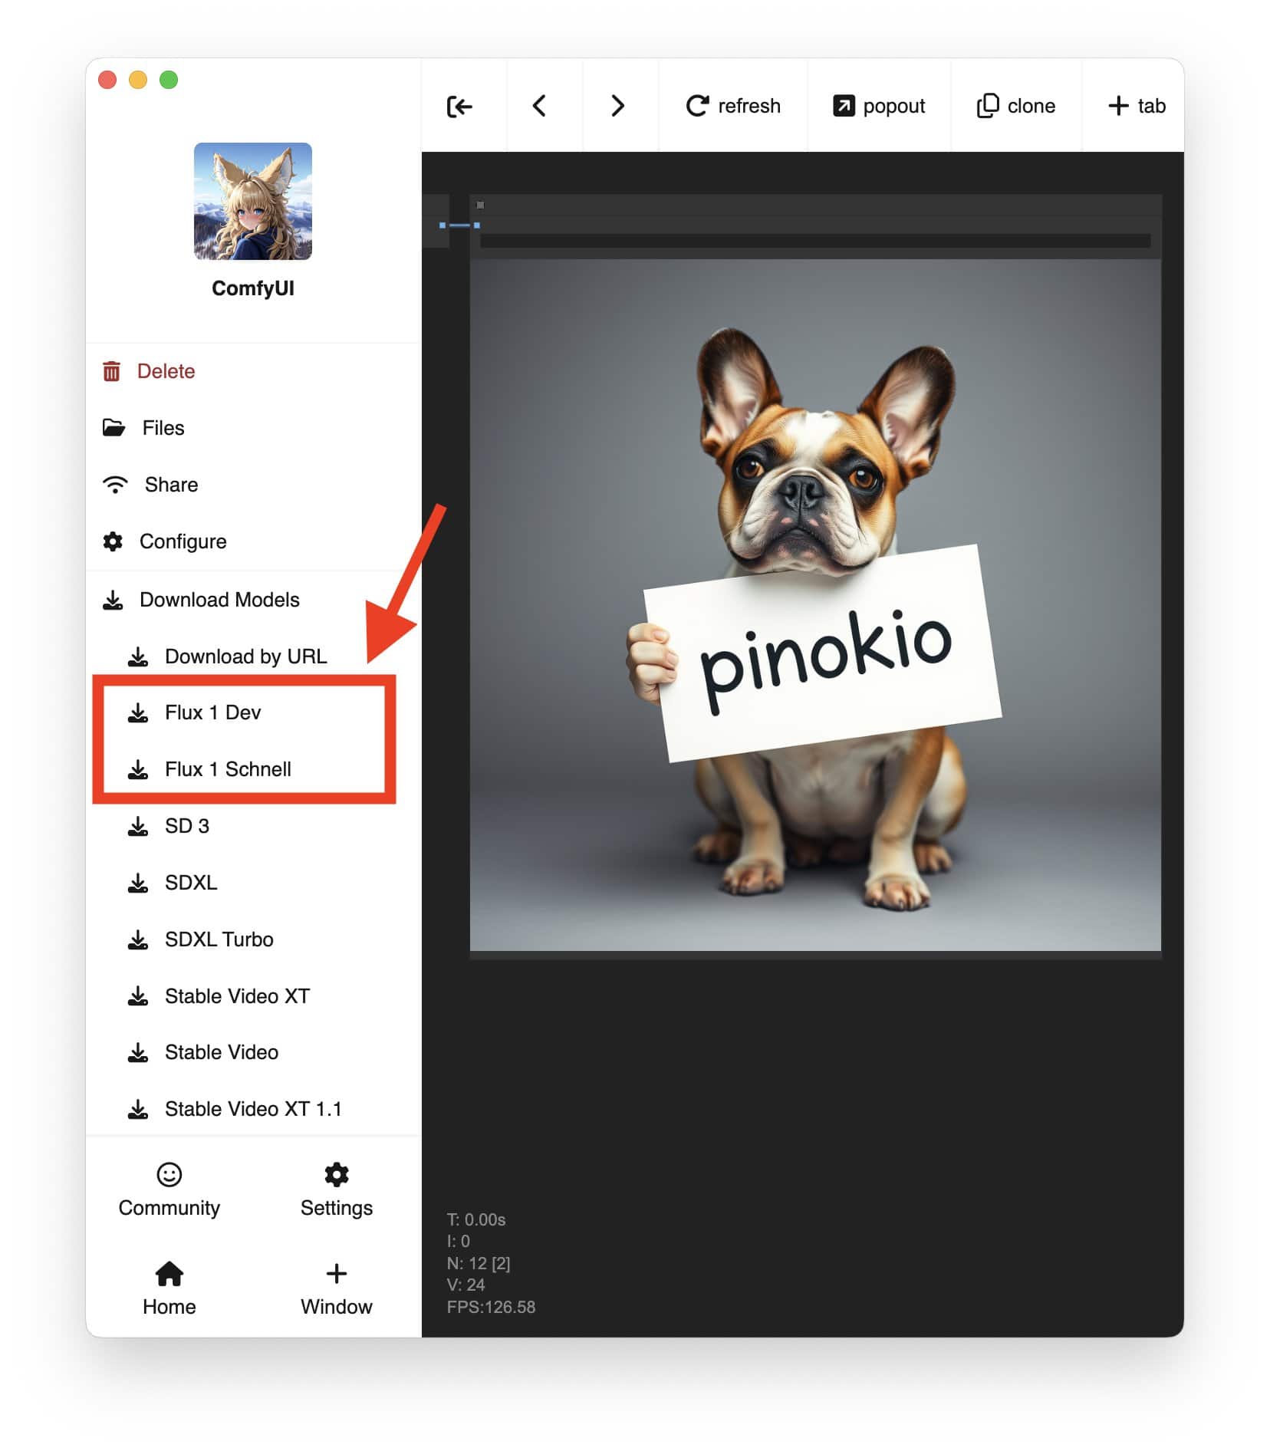This screenshot has width=1270, height=1451.
Task: Click the collapse sidebar arrow icon
Action: click(459, 106)
